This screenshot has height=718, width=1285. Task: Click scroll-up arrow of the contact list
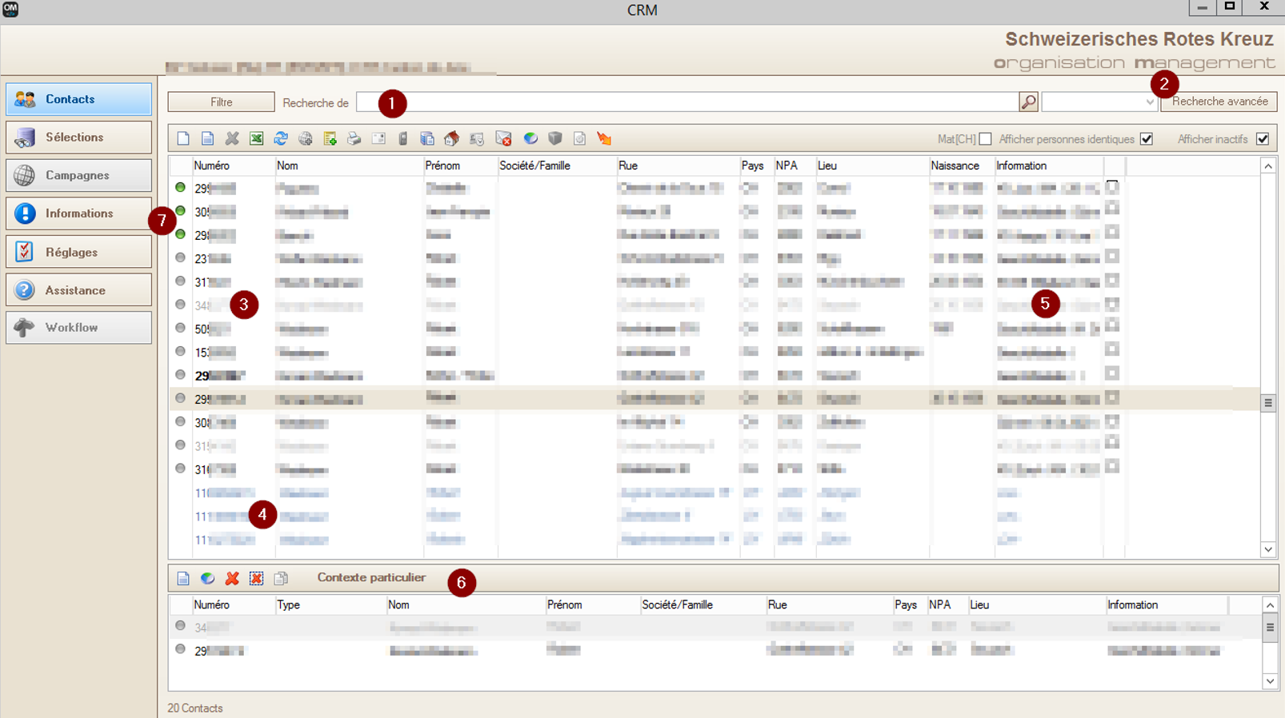1268,166
